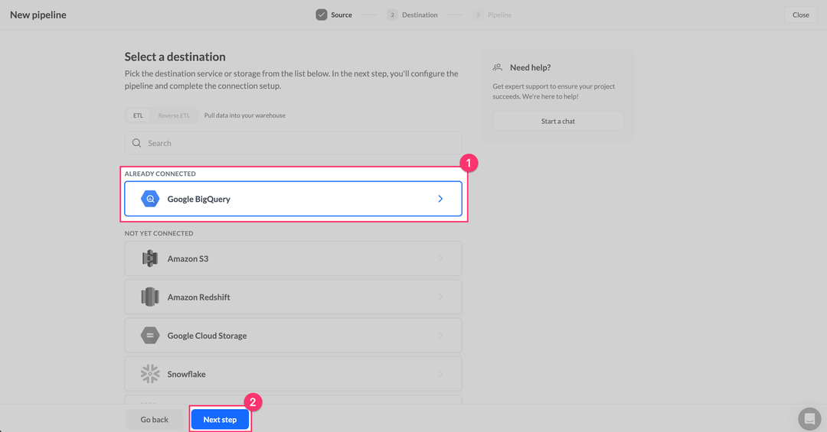Switch to ETL mode

pos(138,115)
